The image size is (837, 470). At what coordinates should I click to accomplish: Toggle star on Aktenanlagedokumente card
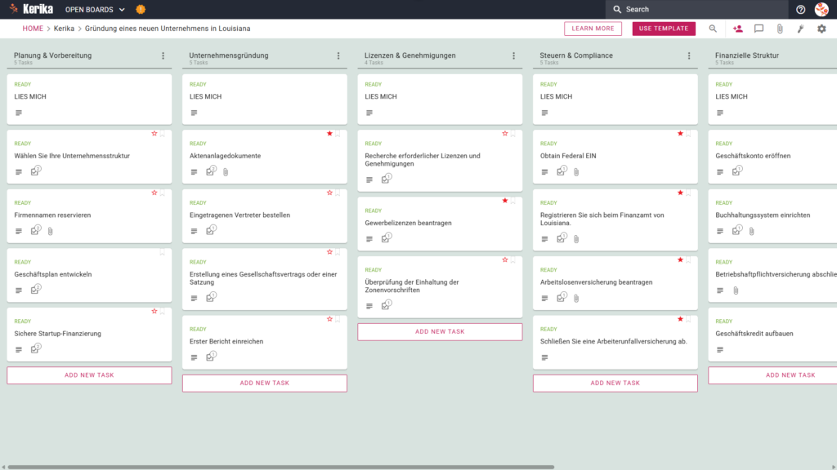329,133
